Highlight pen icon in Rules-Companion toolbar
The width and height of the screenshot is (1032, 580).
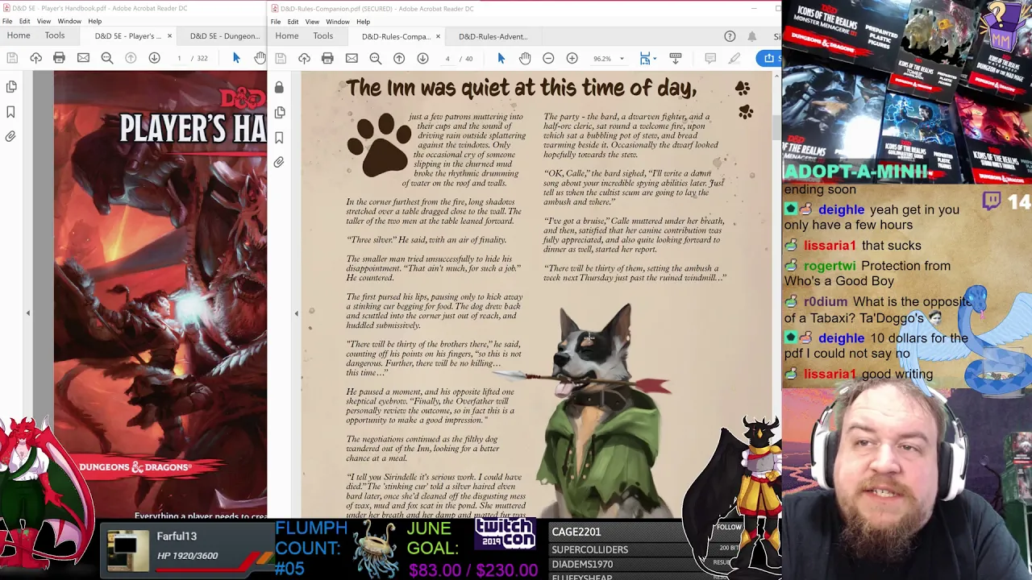[734, 58]
